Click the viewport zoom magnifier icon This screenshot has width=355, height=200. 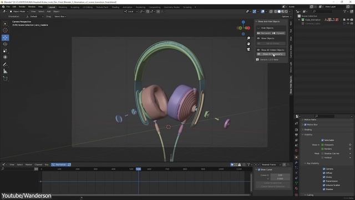pyautogui.click(x=248, y=38)
